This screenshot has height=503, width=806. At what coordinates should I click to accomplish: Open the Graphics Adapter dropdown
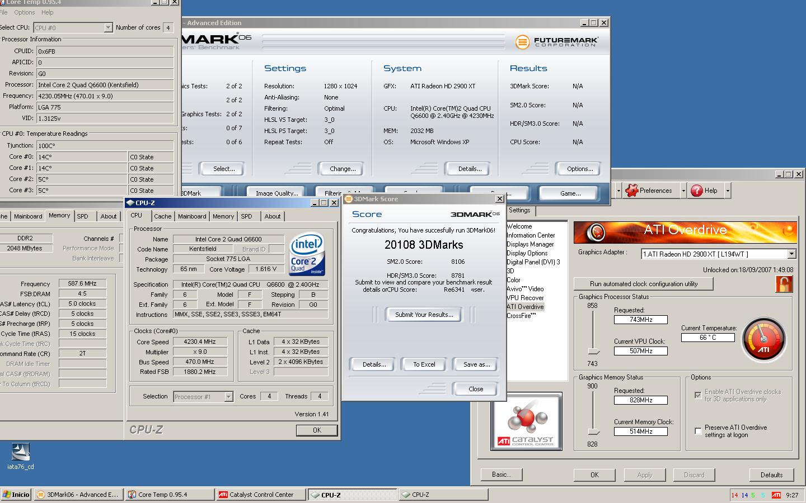[x=791, y=254]
